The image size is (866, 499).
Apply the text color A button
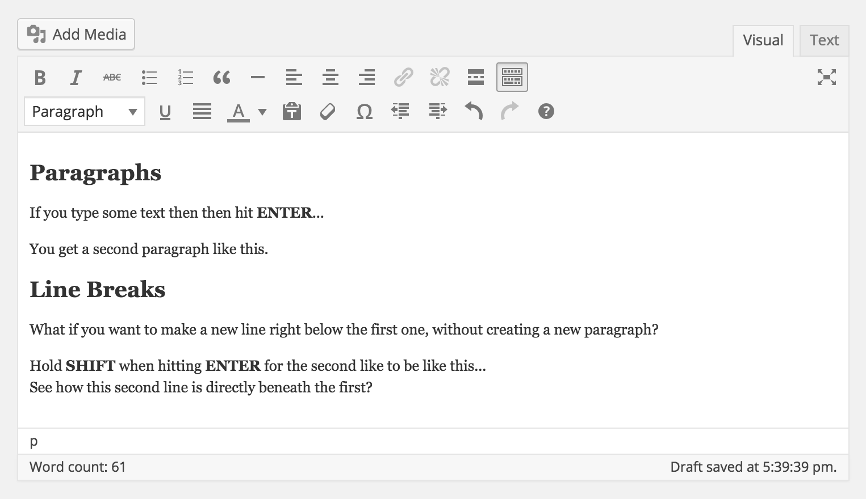pos(239,112)
